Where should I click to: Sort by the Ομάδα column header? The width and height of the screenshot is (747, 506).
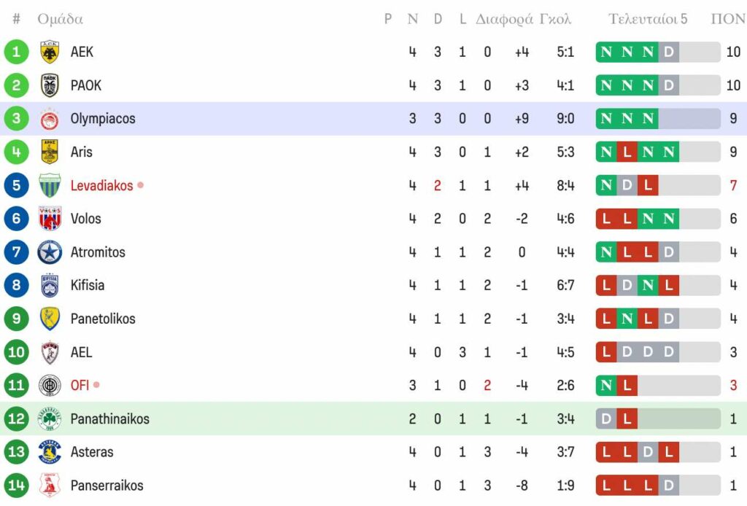(x=60, y=19)
